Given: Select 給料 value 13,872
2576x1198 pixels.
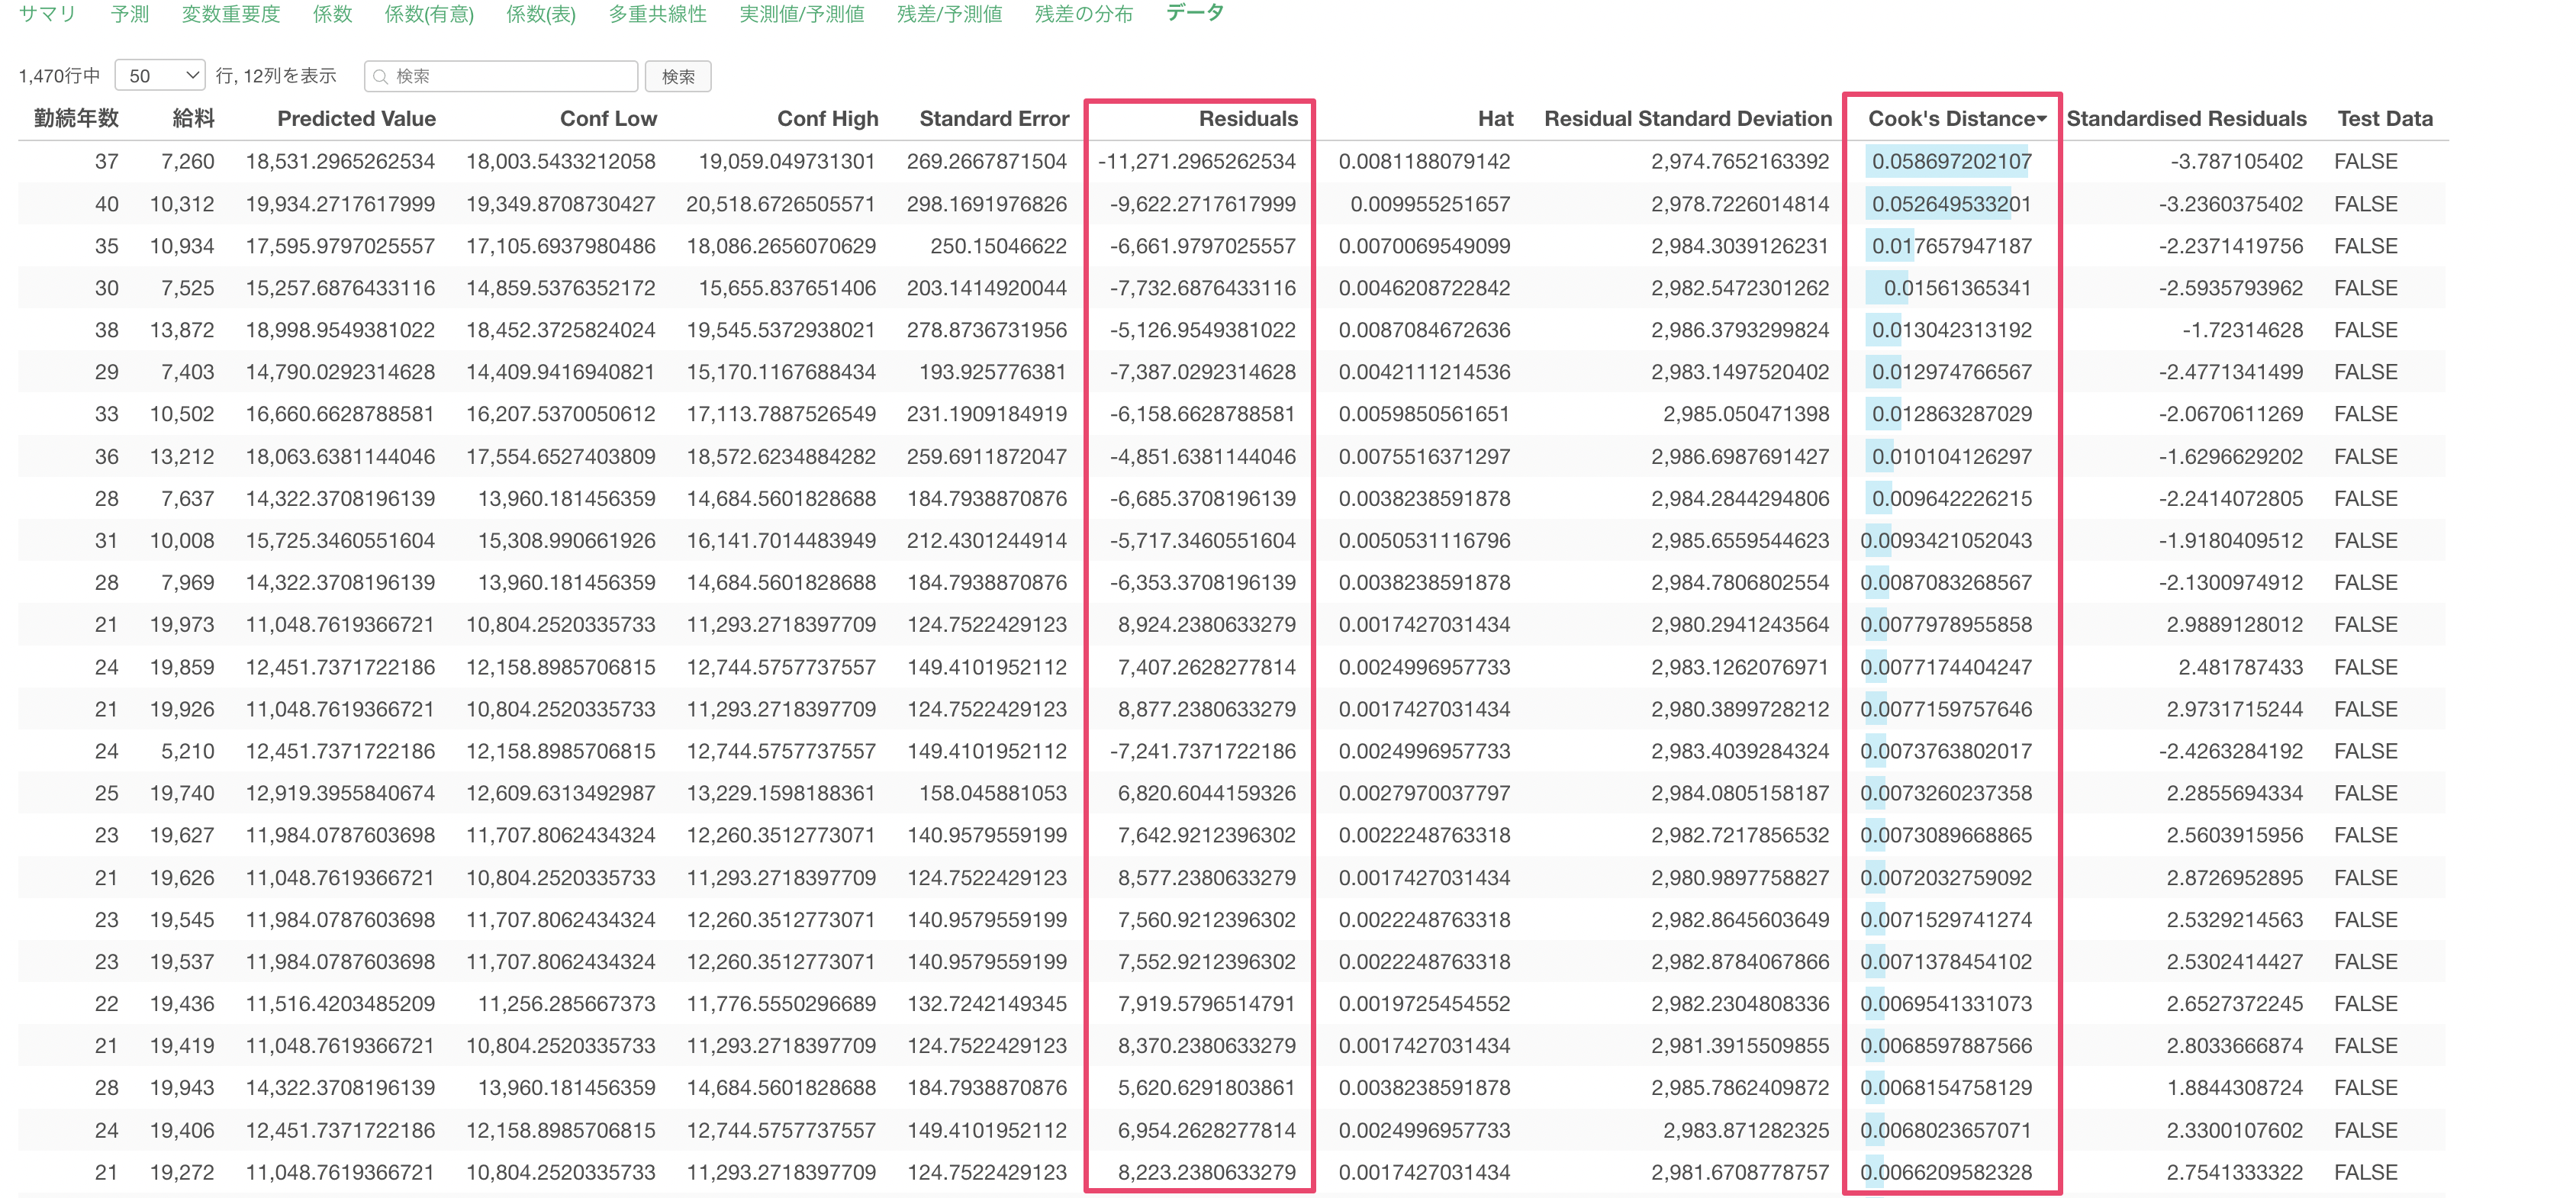Looking at the screenshot, I should tap(181, 330).
